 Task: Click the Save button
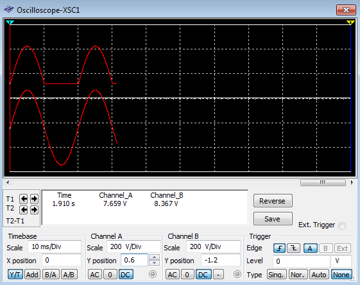pyautogui.click(x=273, y=219)
